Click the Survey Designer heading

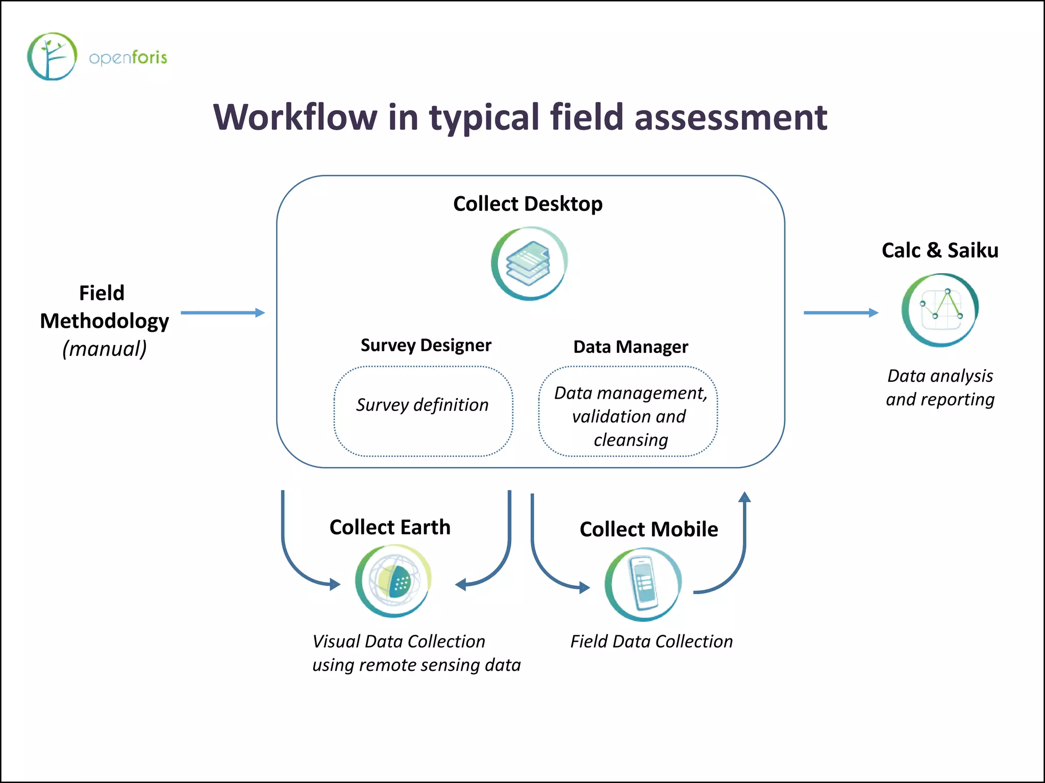coord(426,345)
